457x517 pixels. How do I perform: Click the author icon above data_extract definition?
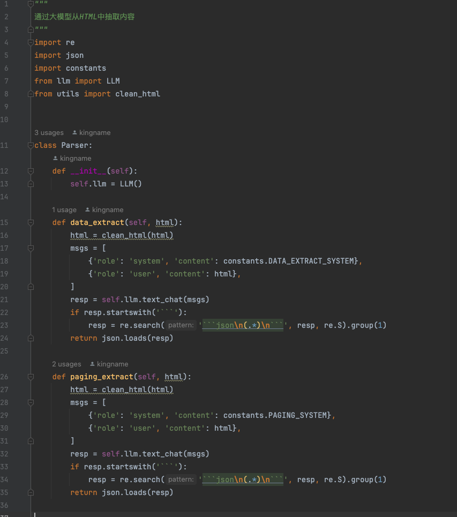(87, 209)
